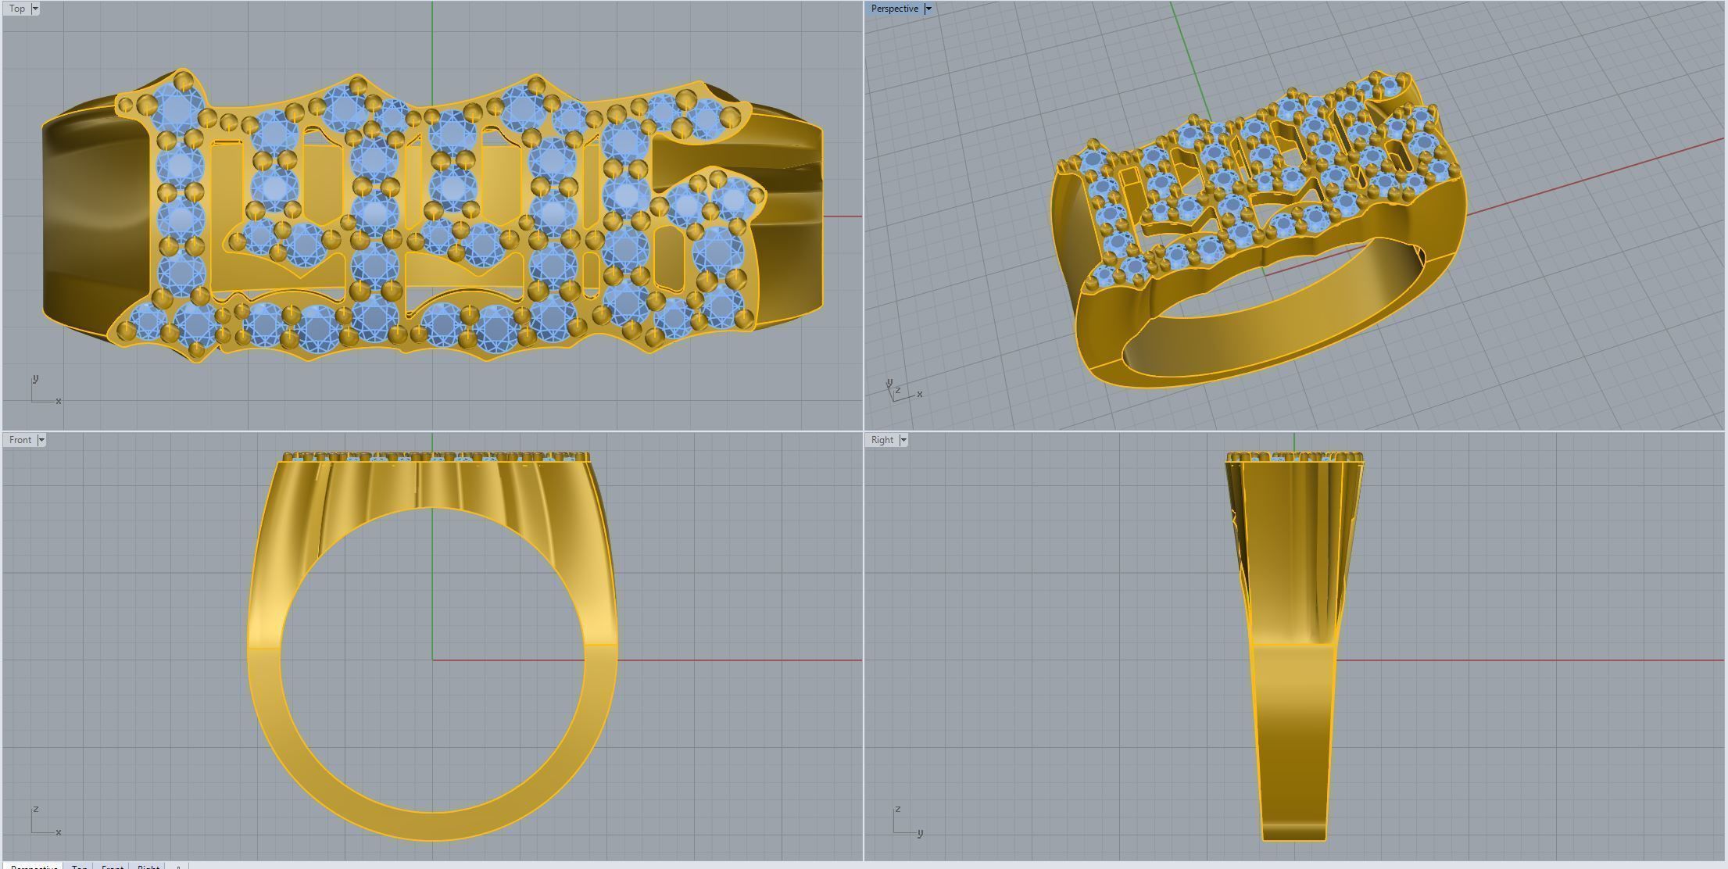Viewport: 1728px width, 869px height.
Task: Click the Right viewport title label
Action: point(882,440)
